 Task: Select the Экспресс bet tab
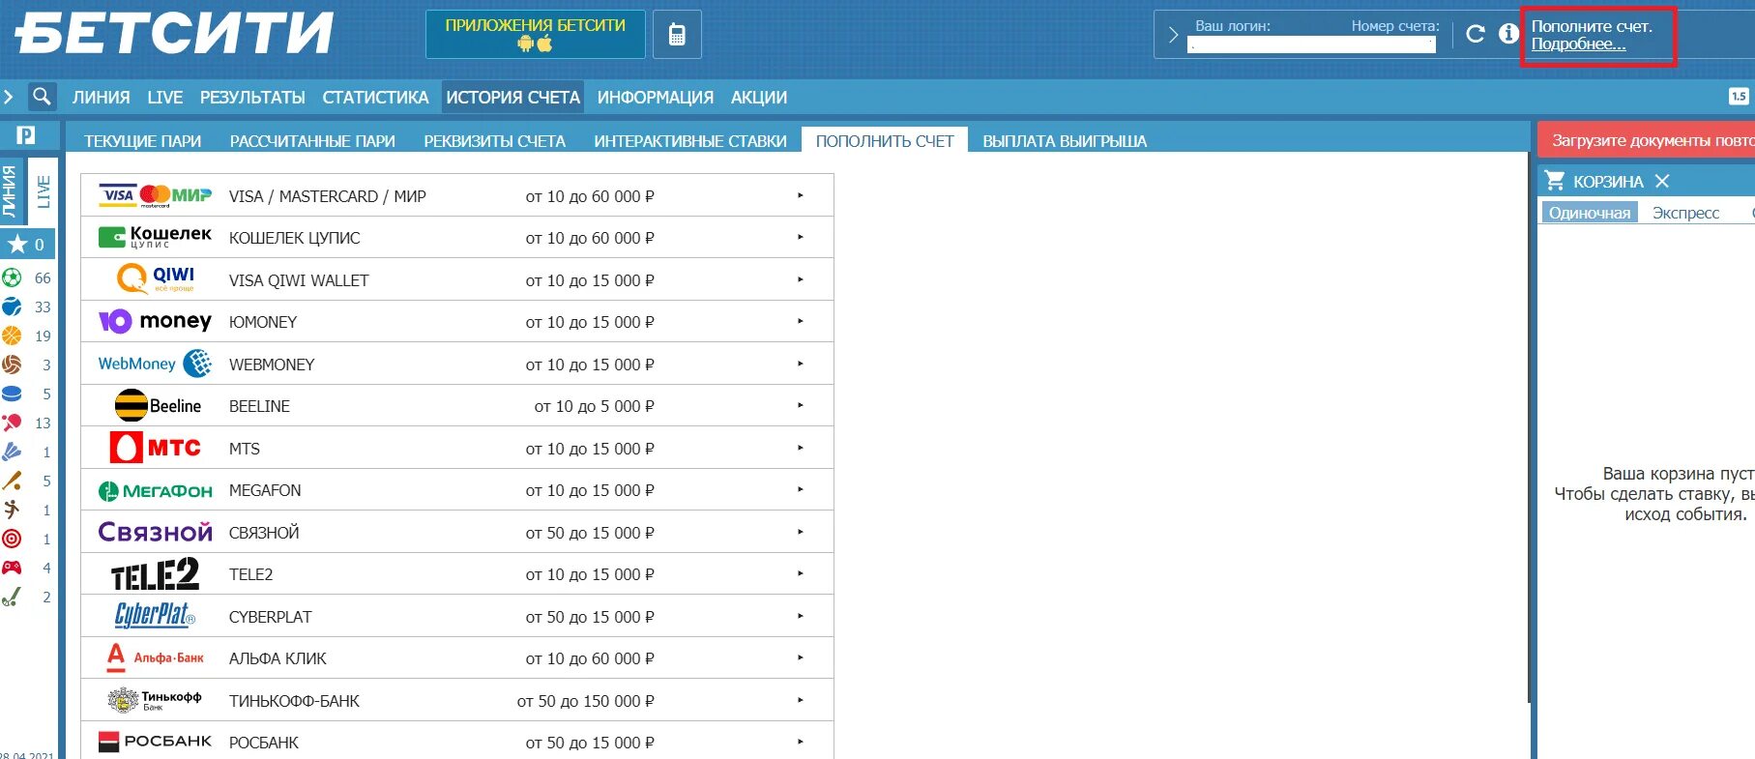click(1685, 213)
